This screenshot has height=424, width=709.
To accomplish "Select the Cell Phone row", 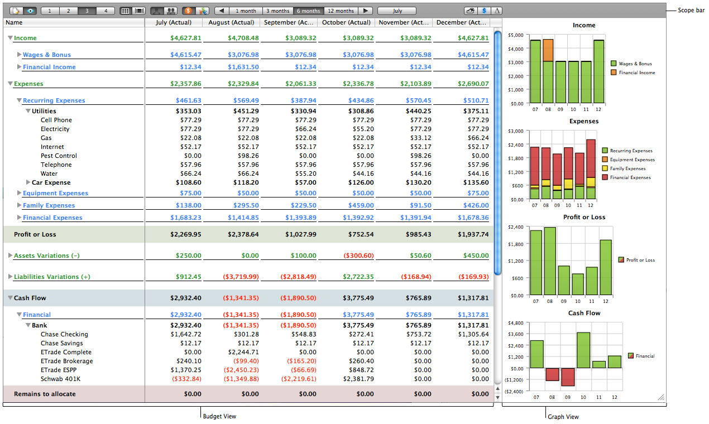I will tap(248, 120).
